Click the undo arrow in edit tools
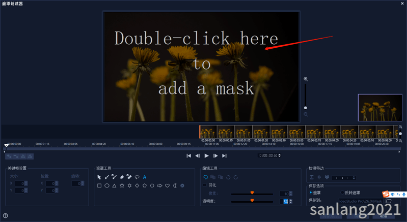This screenshot has height=222, width=407. click(228, 177)
